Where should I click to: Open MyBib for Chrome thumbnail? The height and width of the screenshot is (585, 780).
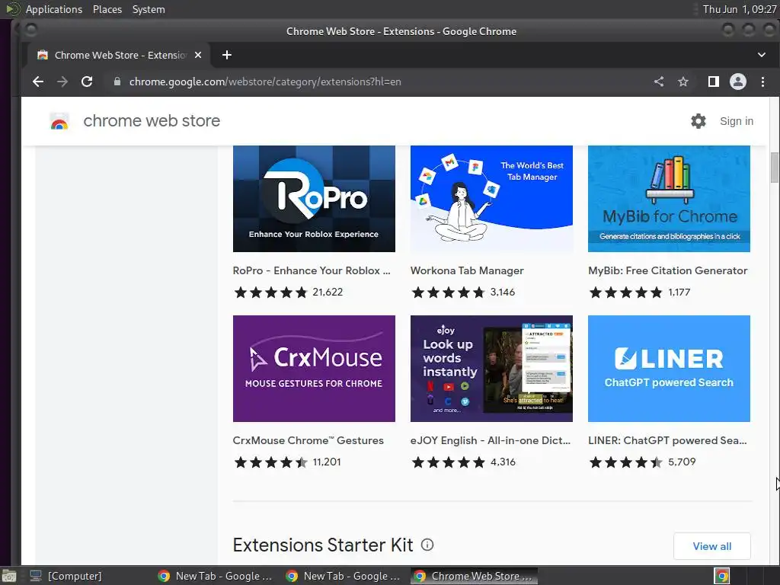pos(669,199)
